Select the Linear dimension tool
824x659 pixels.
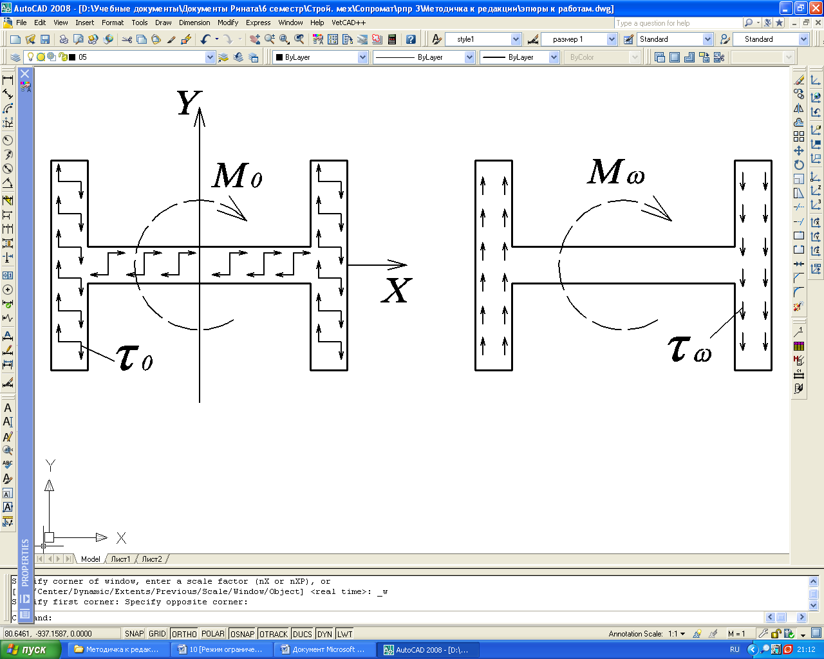(8, 80)
